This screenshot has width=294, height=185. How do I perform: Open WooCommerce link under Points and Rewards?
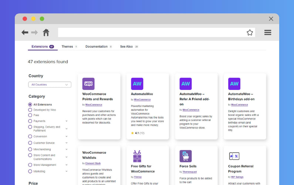[x=94, y=105]
